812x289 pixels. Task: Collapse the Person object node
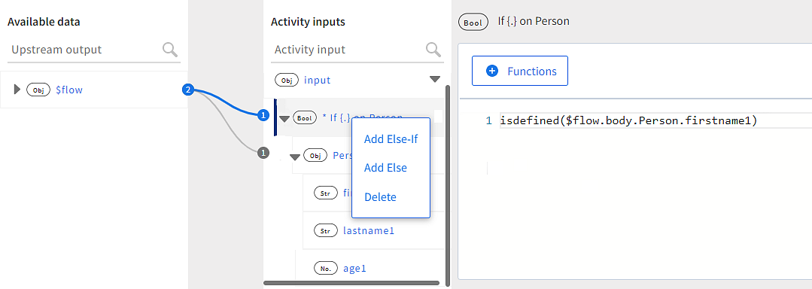pyautogui.click(x=295, y=157)
